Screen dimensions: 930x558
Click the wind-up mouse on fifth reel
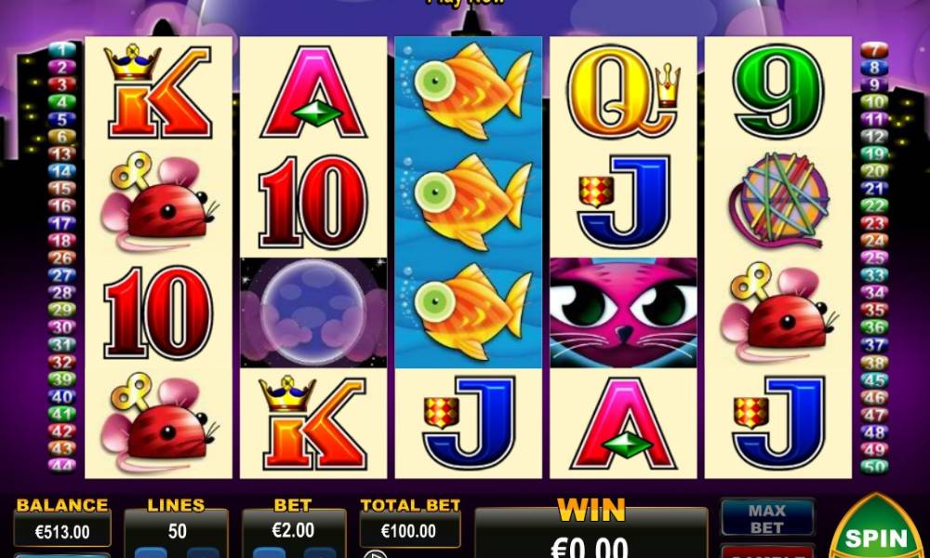coord(778,312)
